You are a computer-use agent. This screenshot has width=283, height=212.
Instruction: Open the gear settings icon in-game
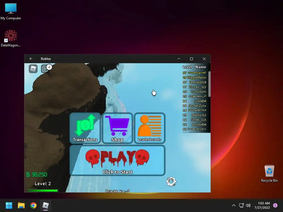tap(171, 182)
